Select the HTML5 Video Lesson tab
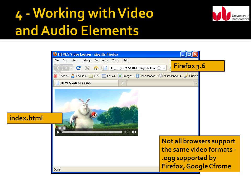251x188 pixels. (x=86, y=83)
